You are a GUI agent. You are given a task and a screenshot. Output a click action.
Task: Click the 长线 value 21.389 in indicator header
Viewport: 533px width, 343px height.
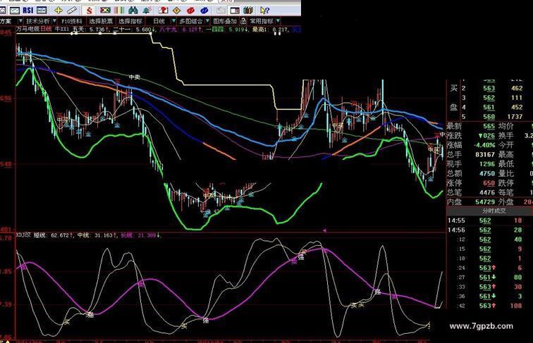147,235
